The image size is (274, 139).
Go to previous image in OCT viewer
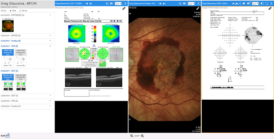tap(87, 4)
